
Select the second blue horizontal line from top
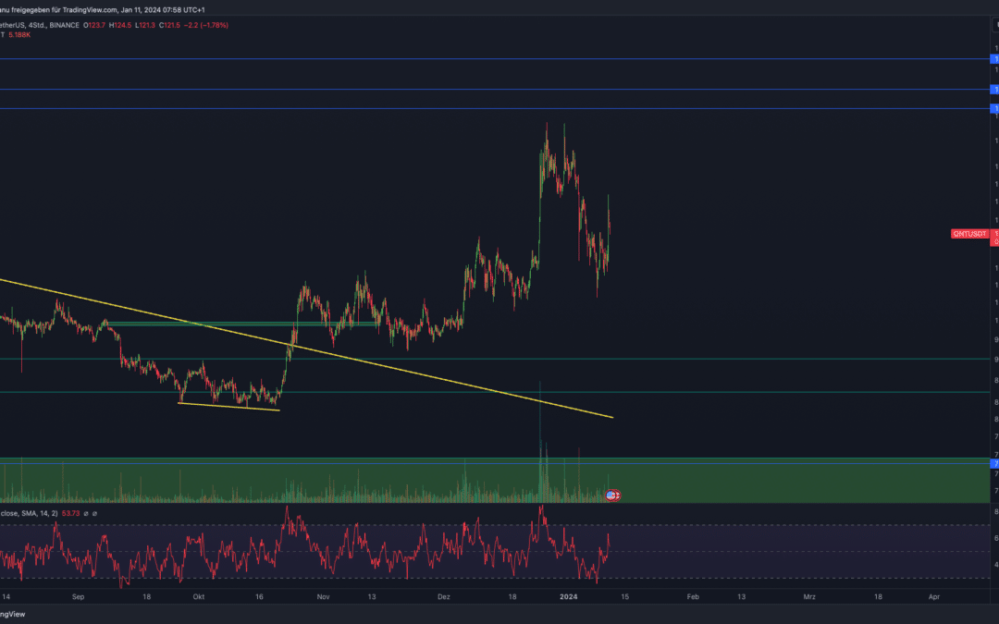494,89
